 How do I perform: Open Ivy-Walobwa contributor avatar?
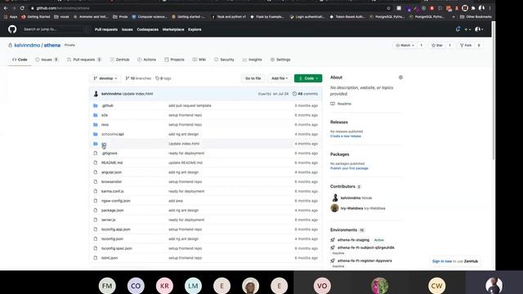[335, 208]
